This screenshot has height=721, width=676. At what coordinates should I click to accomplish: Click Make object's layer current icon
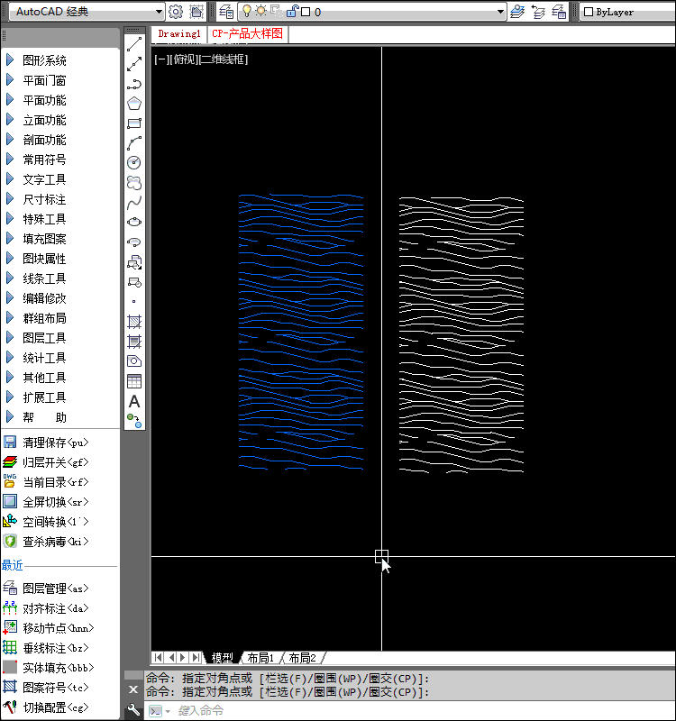(517, 12)
